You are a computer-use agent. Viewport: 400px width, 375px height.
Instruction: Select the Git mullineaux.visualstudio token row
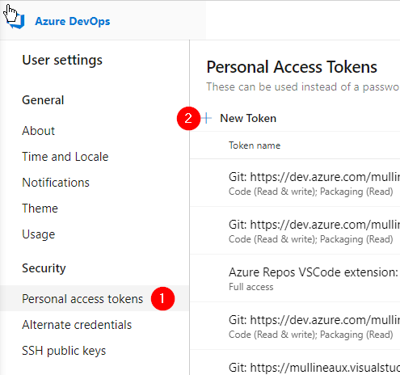[295, 363]
